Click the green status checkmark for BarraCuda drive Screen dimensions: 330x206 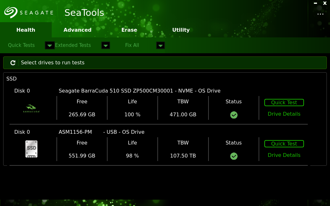tap(234, 115)
